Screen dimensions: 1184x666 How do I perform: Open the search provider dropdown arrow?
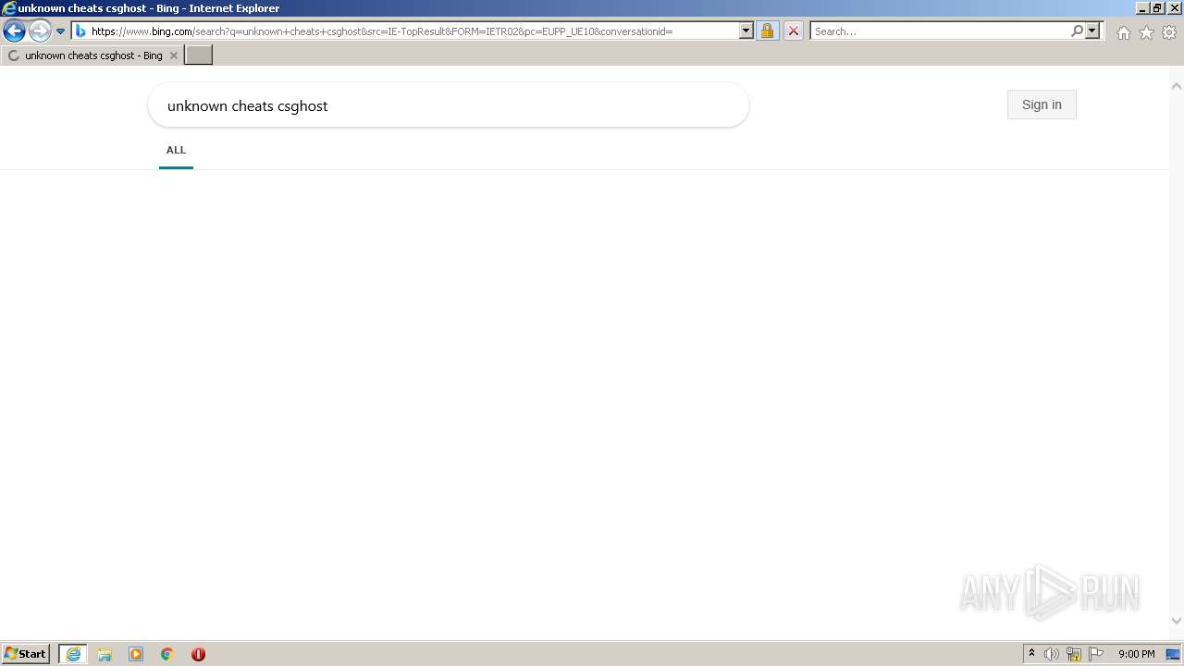click(1092, 31)
